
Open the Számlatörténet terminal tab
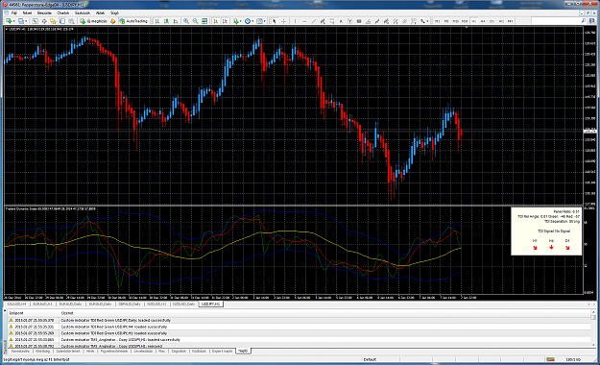pos(68,351)
